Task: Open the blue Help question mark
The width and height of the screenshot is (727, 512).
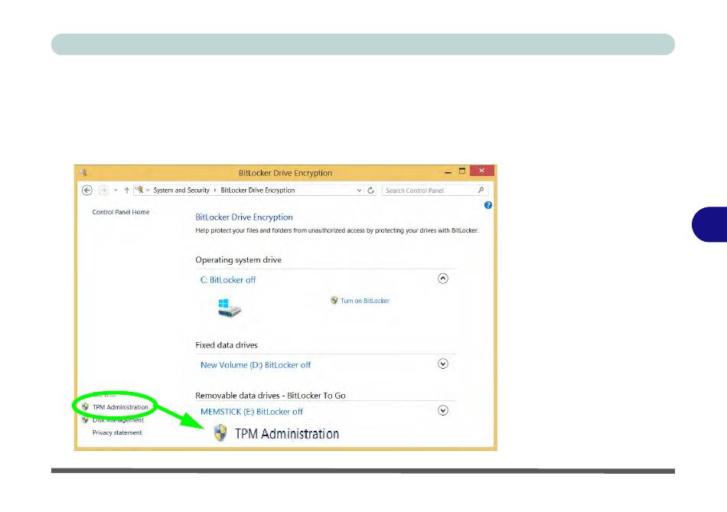Action: (x=487, y=205)
